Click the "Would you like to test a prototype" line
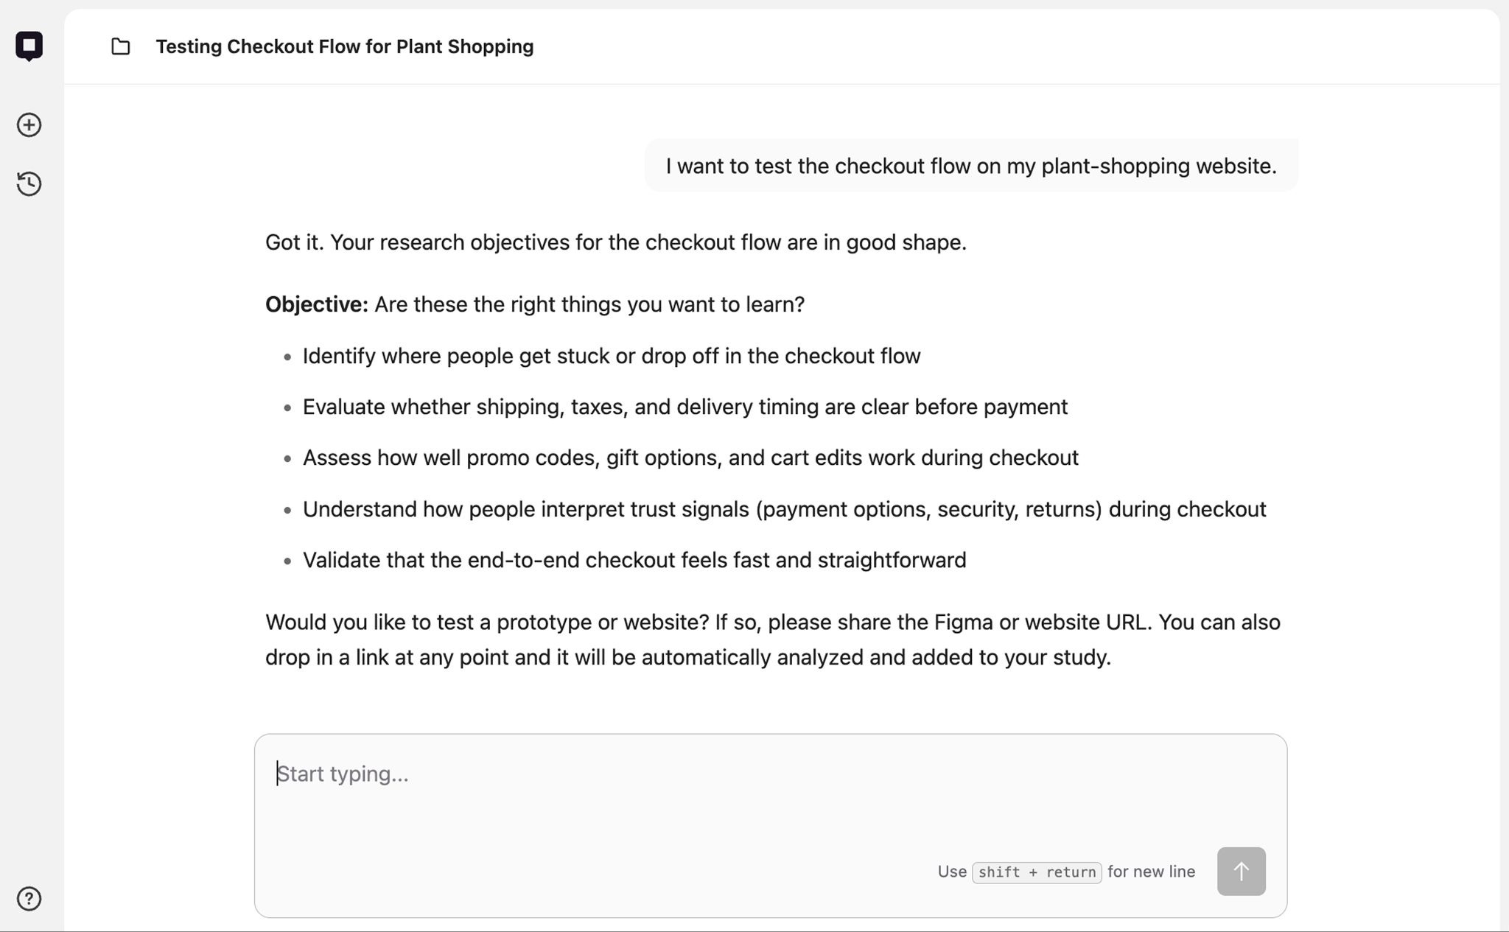The height and width of the screenshot is (932, 1509). tap(771, 622)
